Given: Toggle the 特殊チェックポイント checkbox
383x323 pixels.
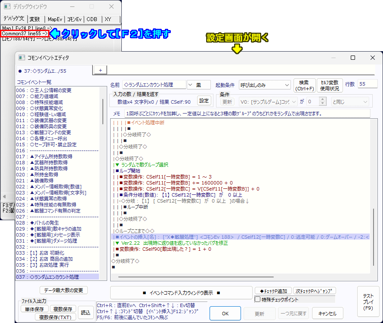Looking at the screenshot, I should (x=257, y=299).
